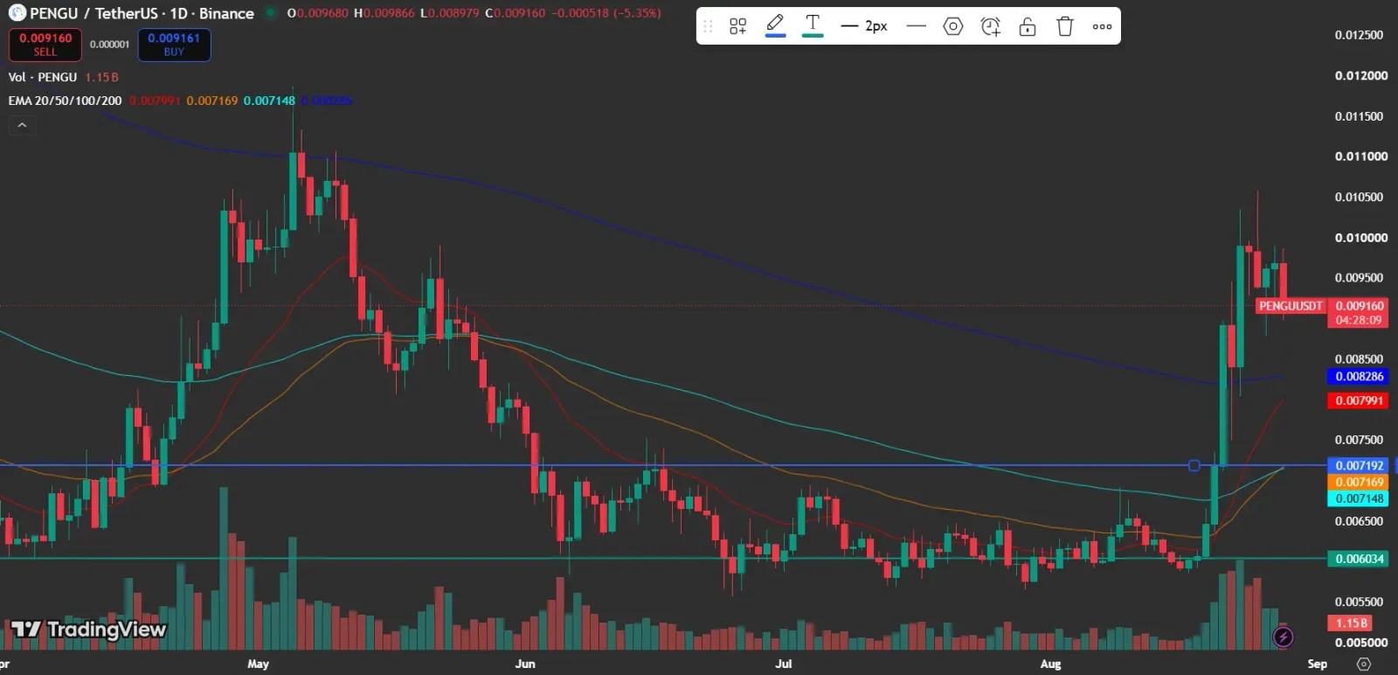This screenshot has height=675, width=1398.
Task: Click the cyan 0.007148 EMA legend value
Action: (269, 101)
